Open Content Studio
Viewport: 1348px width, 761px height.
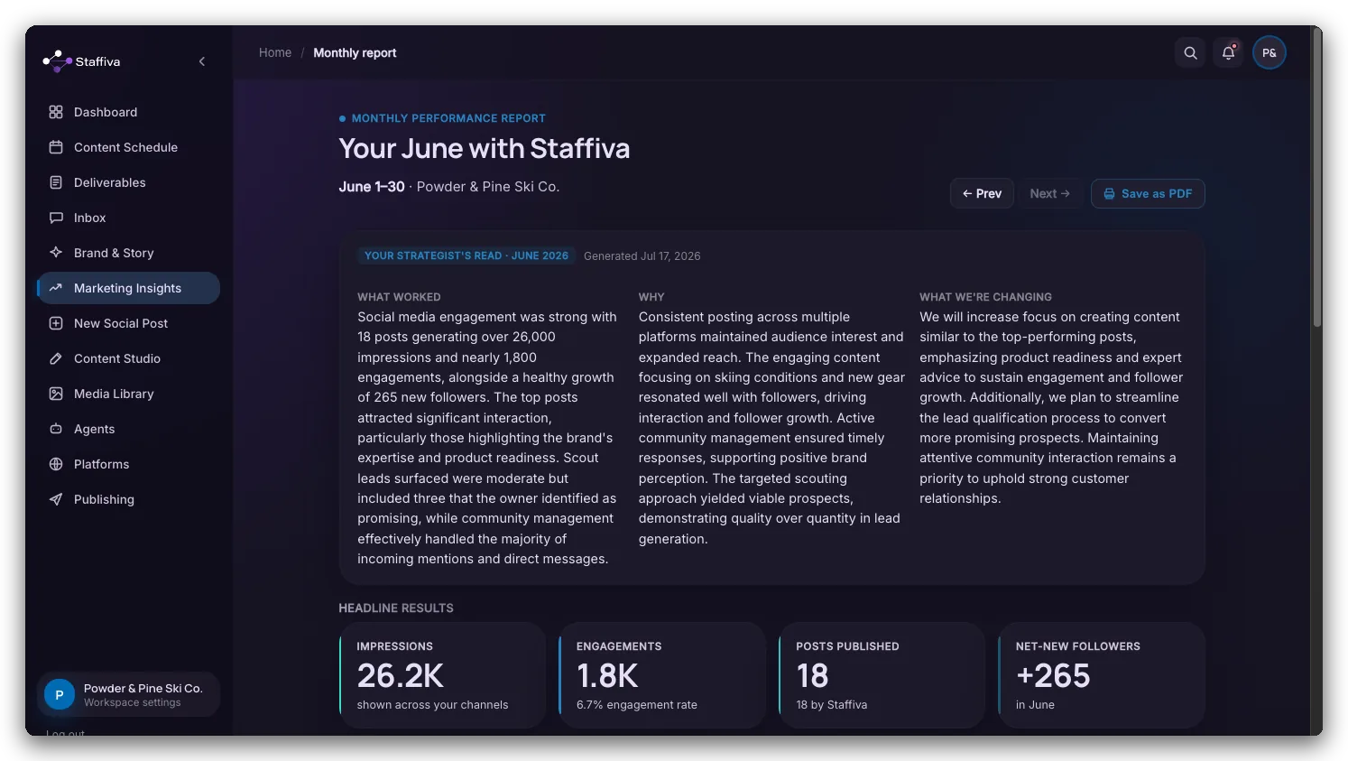click(x=128, y=358)
